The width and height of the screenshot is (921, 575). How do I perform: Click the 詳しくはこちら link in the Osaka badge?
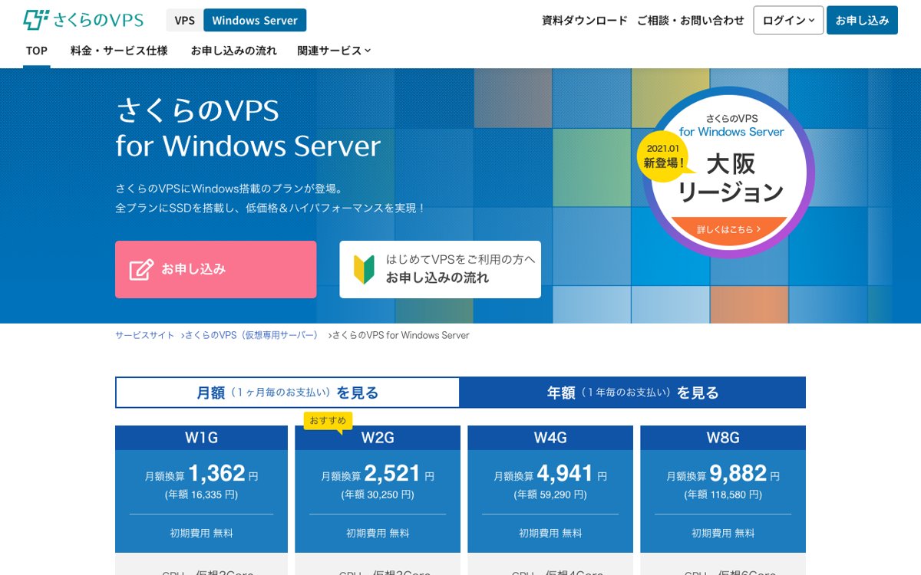[728, 228]
